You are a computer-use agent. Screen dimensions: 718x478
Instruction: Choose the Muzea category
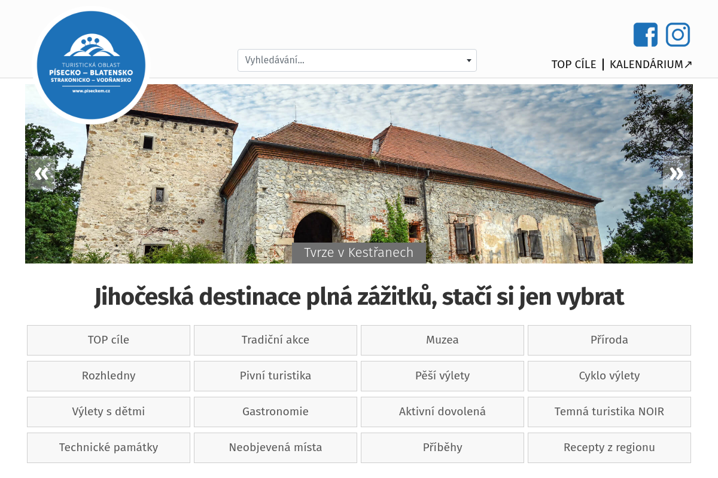[442, 340]
